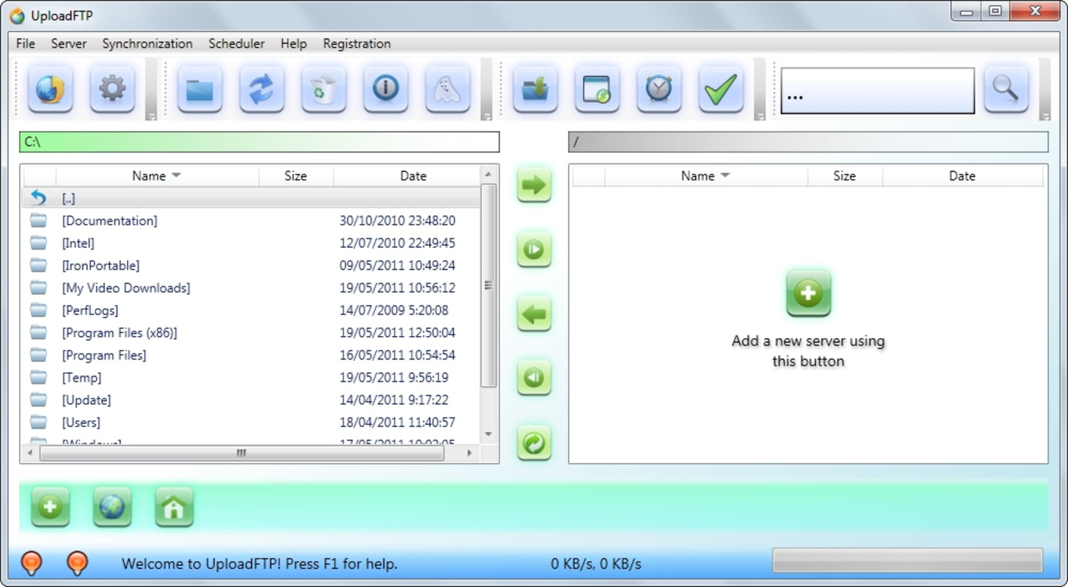Open the Help menu
The image size is (1068, 587).
click(x=294, y=44)
